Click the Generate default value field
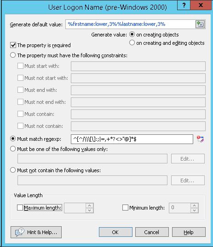 click(x=130, y=24)
